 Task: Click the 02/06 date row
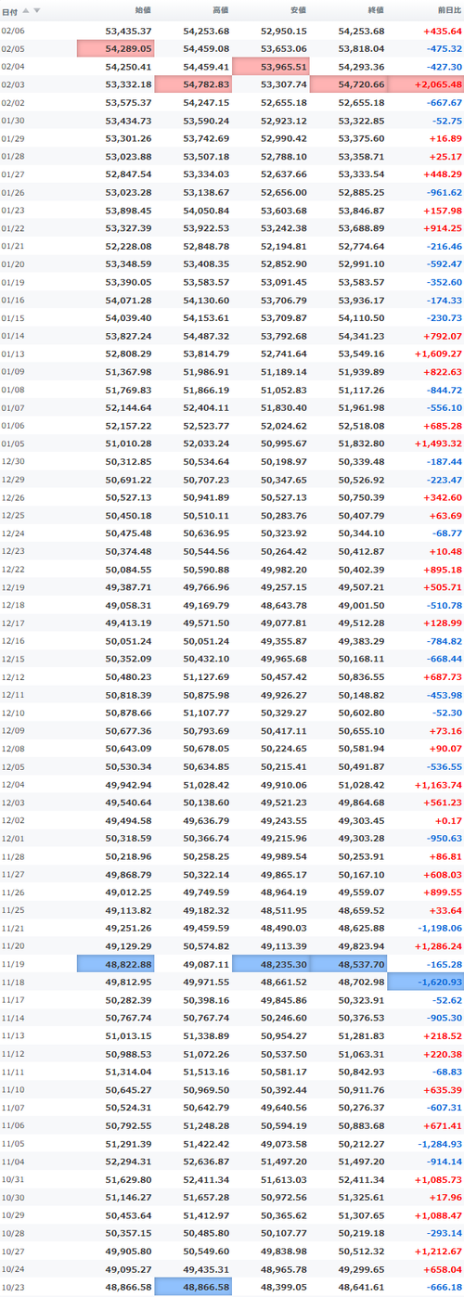coord(232,31)
